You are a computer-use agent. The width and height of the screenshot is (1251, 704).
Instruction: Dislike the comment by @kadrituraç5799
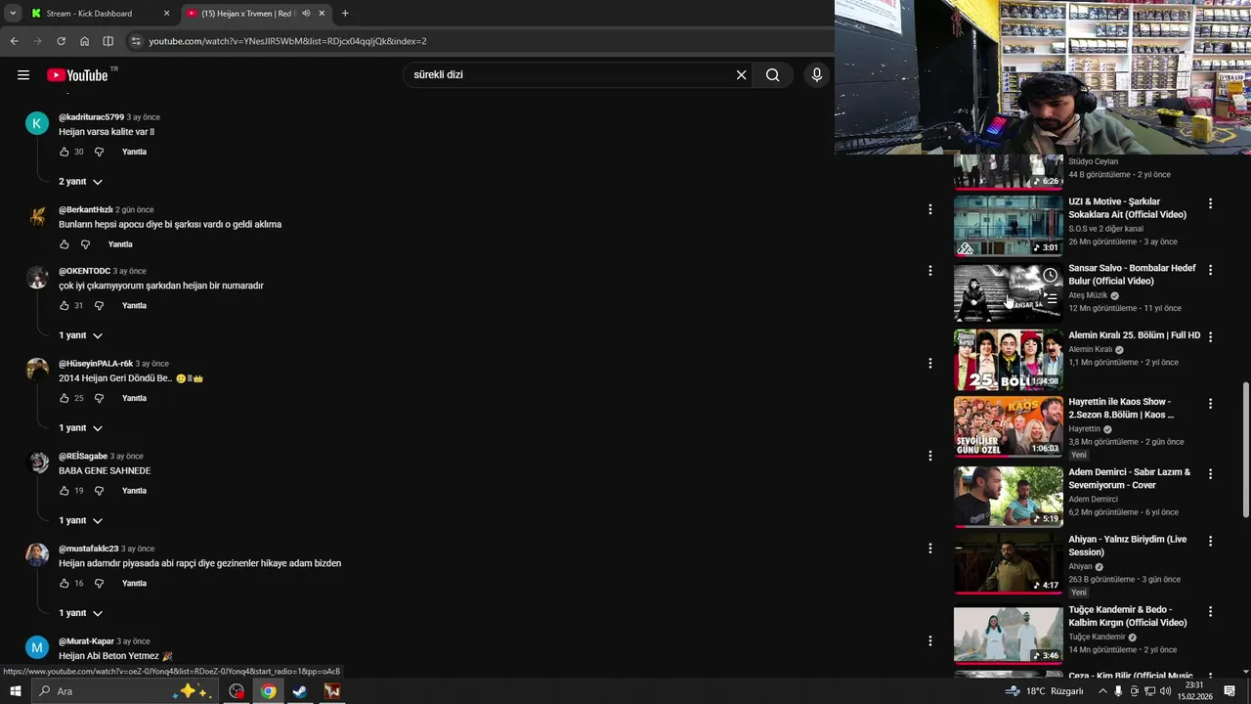point(99,152)
